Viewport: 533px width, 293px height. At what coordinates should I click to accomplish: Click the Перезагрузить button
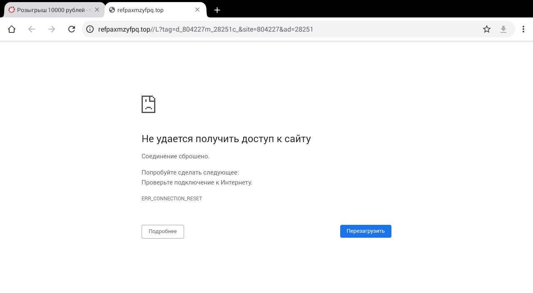pos(366,231)
